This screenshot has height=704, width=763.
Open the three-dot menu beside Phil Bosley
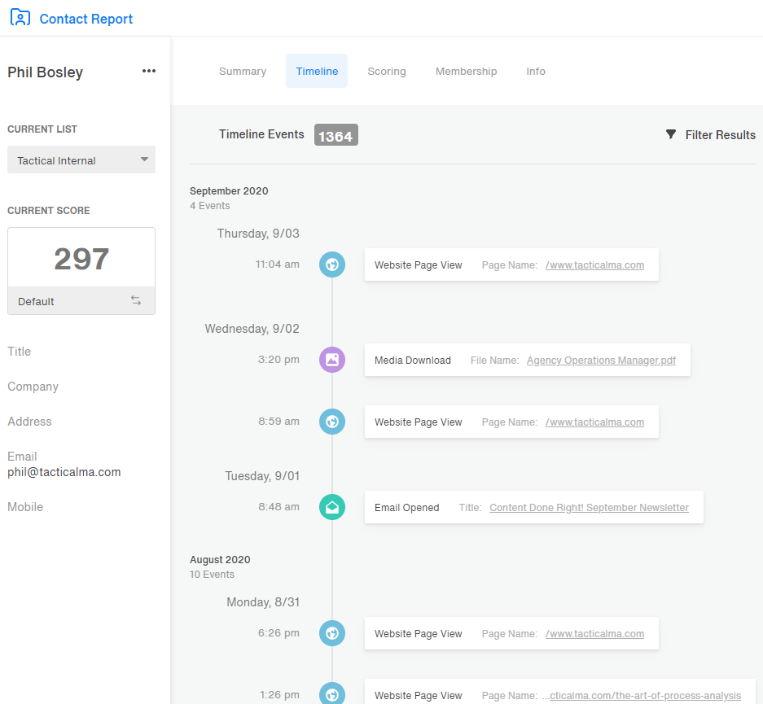[149, 71]
